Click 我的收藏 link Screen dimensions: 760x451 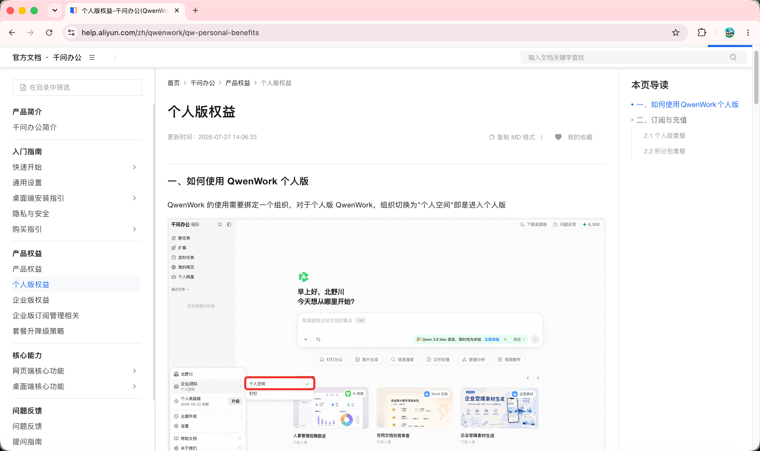tap(580, 137)
